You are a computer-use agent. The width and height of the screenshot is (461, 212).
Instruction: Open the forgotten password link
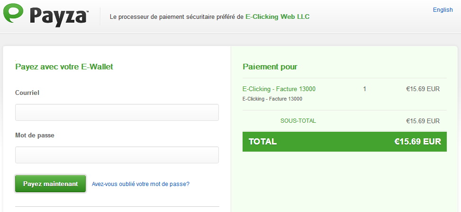tap(140, 184)
